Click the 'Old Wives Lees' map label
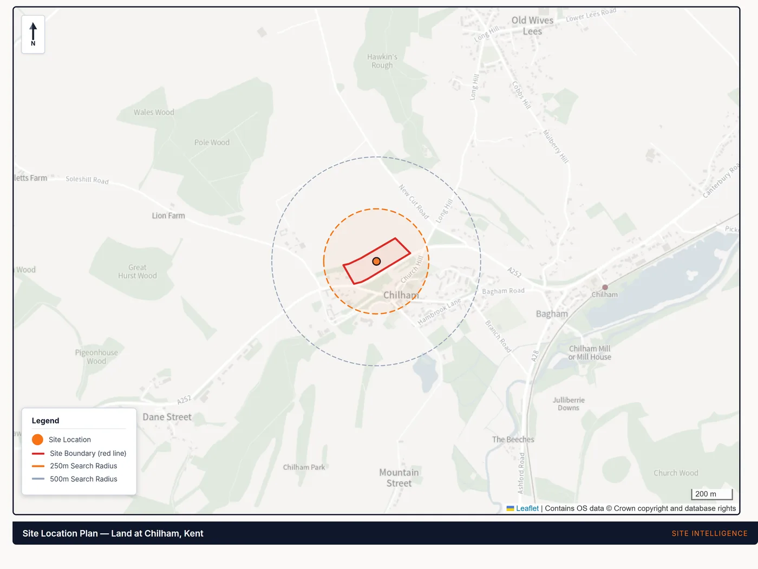 pos(533,25)
